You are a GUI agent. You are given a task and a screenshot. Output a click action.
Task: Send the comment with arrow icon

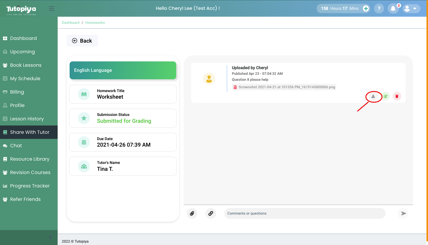pos(403,213)
